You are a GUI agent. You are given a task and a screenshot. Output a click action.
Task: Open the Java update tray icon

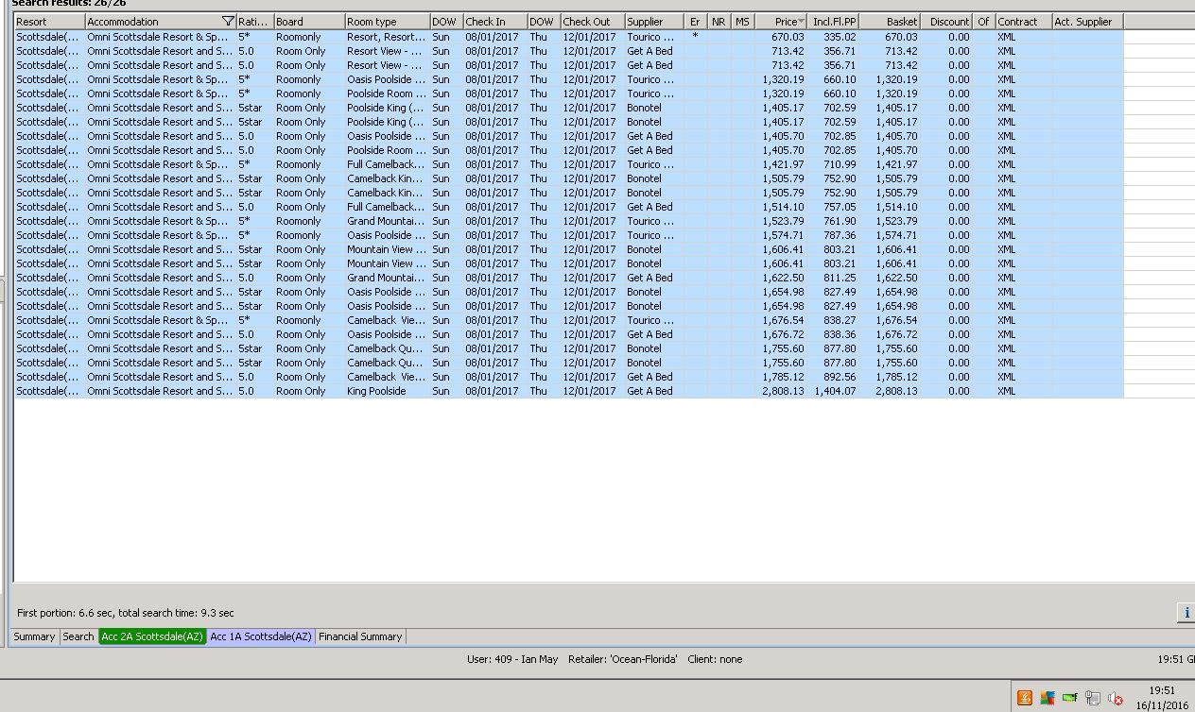click(1025, 698)
